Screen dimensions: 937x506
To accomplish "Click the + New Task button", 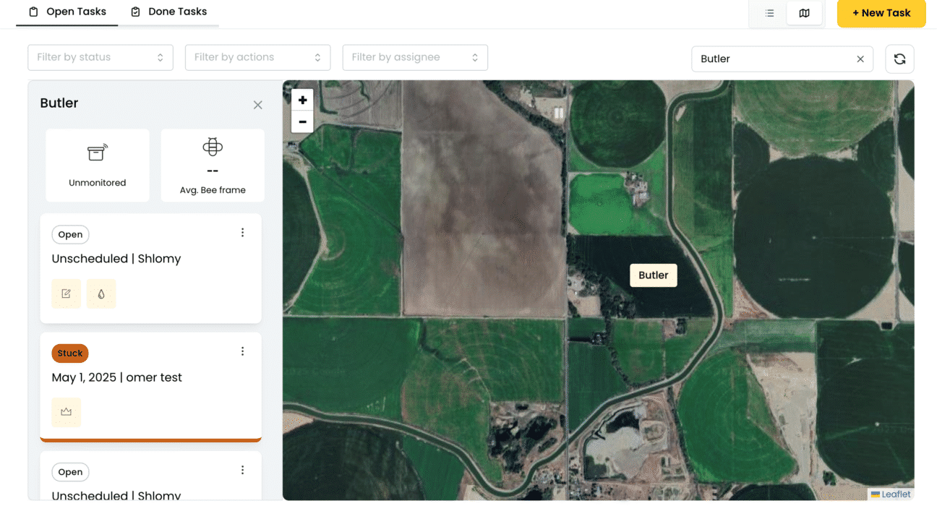I will click(x=881, y=13).
